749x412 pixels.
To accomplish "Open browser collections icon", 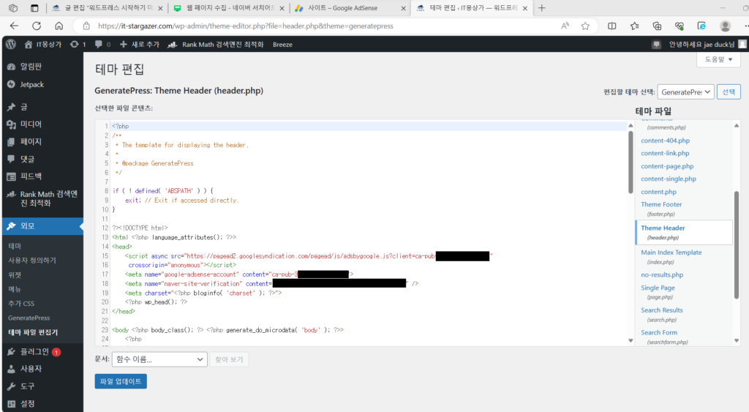I will click(x=657, y=26).
